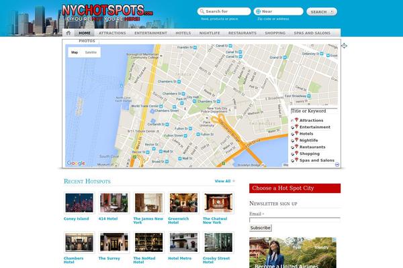This screenshot has height=268, width=403.
Task: Open The Surrey thumbnail image
Action: (114, 243)
